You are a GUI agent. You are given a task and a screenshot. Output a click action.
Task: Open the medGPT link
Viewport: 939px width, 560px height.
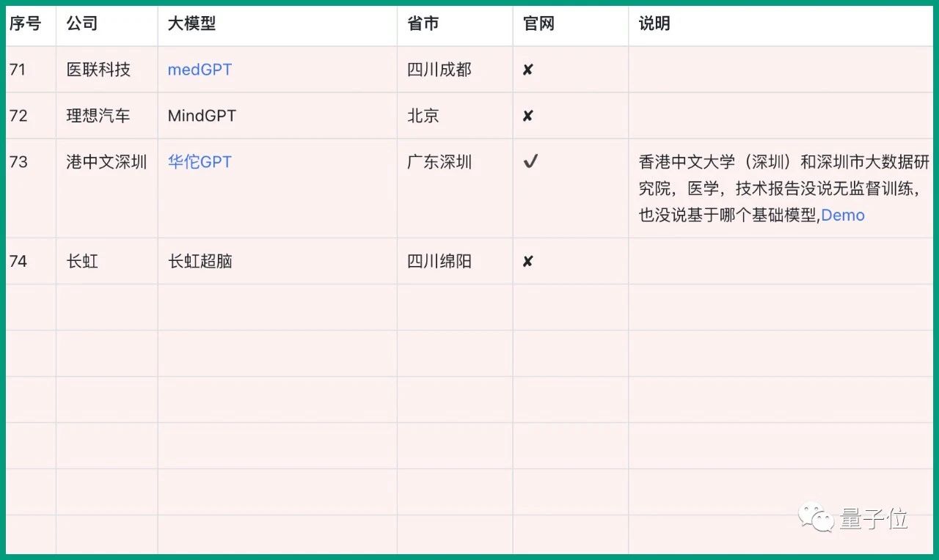200,70
